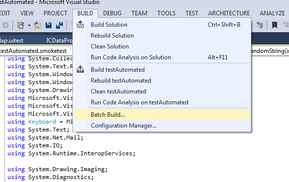Click the Open File folder icon

(x=38, y=25)
